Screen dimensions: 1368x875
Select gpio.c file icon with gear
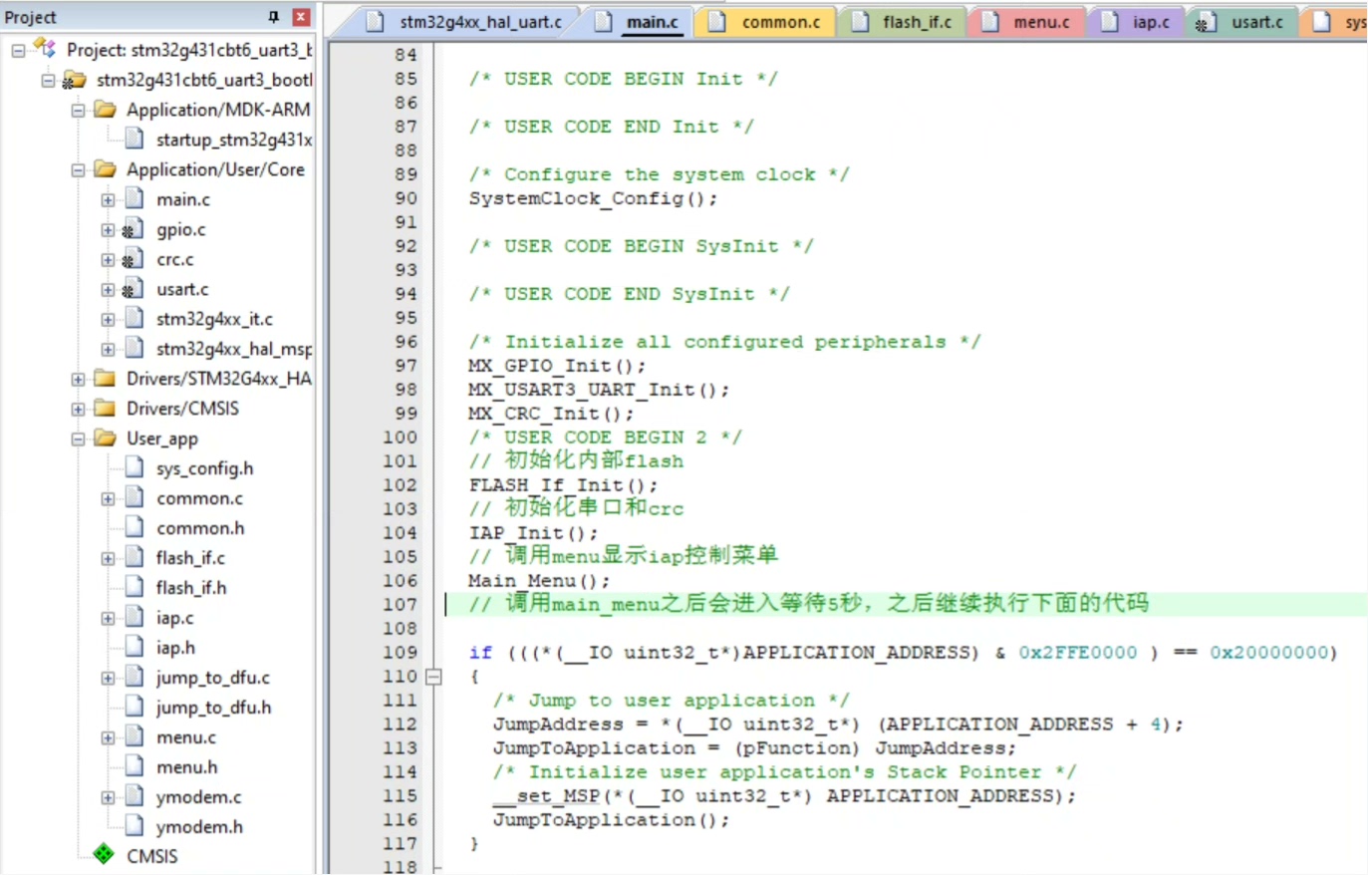133,229
